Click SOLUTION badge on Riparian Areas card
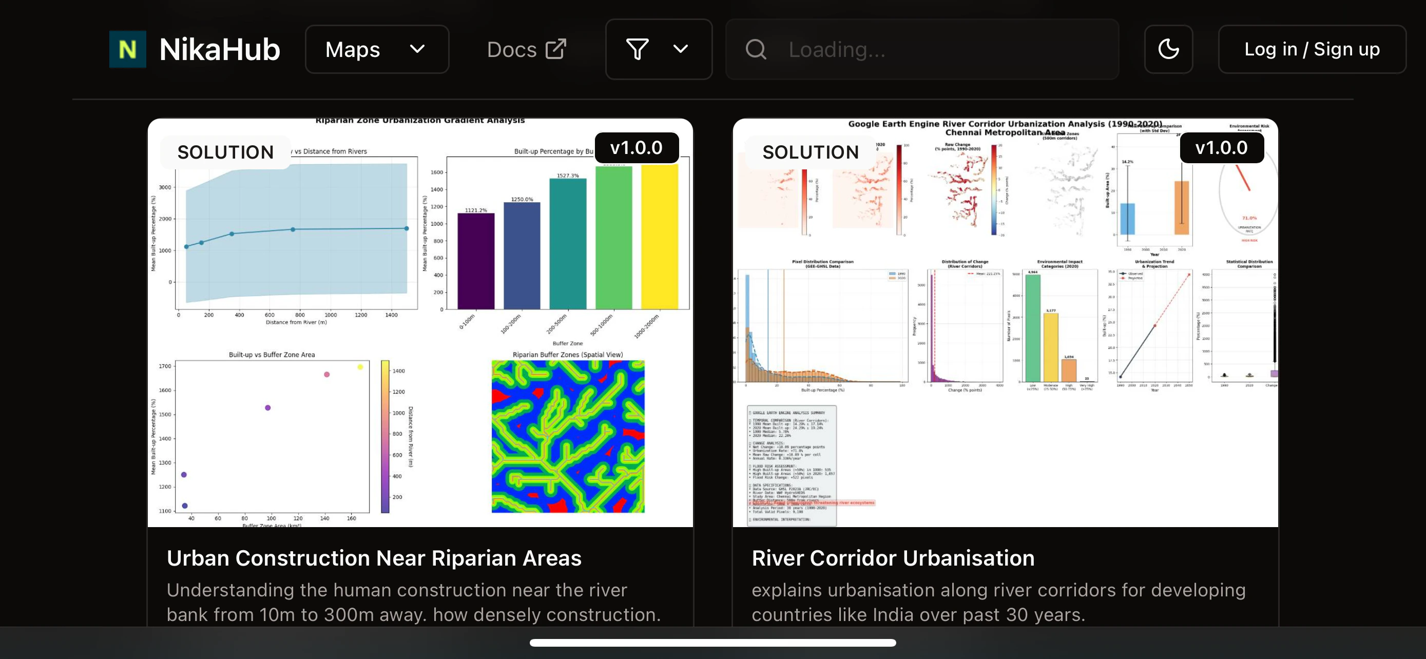Image resolution: width=1426 pixels, height=659 pixels. 225,152
